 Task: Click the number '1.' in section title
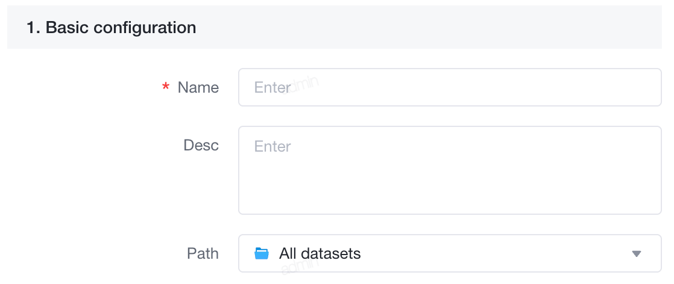click(x=33, y=28)
